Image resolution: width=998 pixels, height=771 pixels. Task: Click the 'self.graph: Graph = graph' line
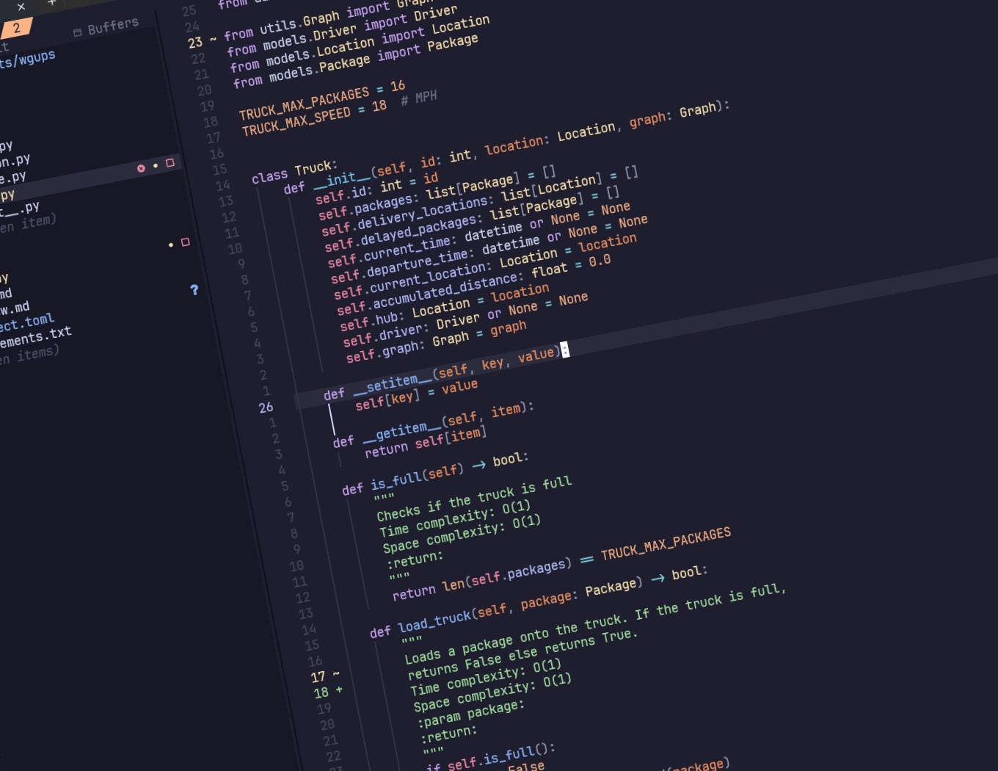click(436, 342)
